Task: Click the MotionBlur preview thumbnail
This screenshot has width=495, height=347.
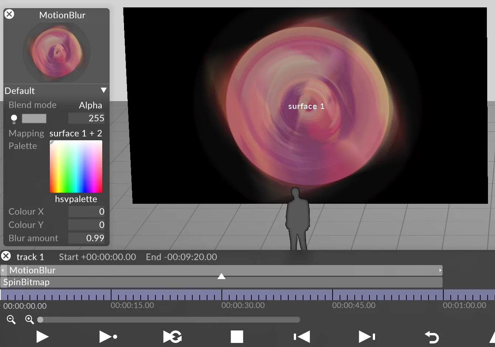Action: pyautogui.click(x=56, y=52)
